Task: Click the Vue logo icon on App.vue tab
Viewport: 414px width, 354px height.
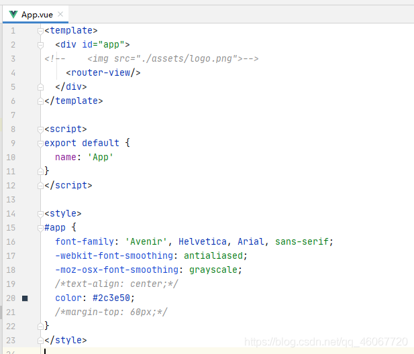Action: click(x=13, y=14)
